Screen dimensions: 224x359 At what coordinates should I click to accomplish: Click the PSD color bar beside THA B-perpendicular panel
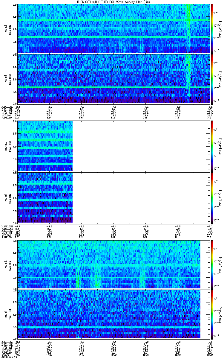click(x=212, y=29)
